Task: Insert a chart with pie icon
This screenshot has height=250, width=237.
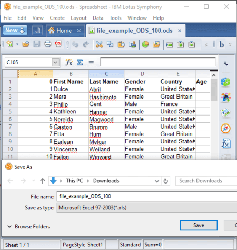Action: [145, 44]
